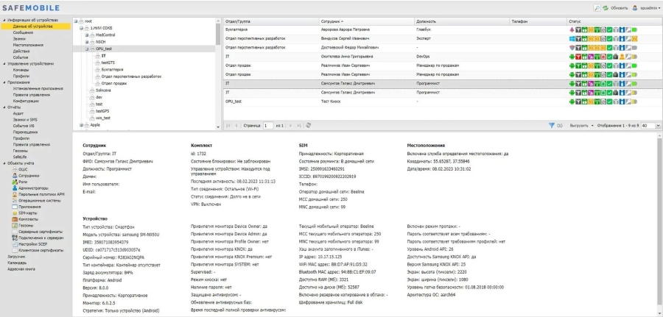Click the blue filter funnel icon

click(551, 125)
